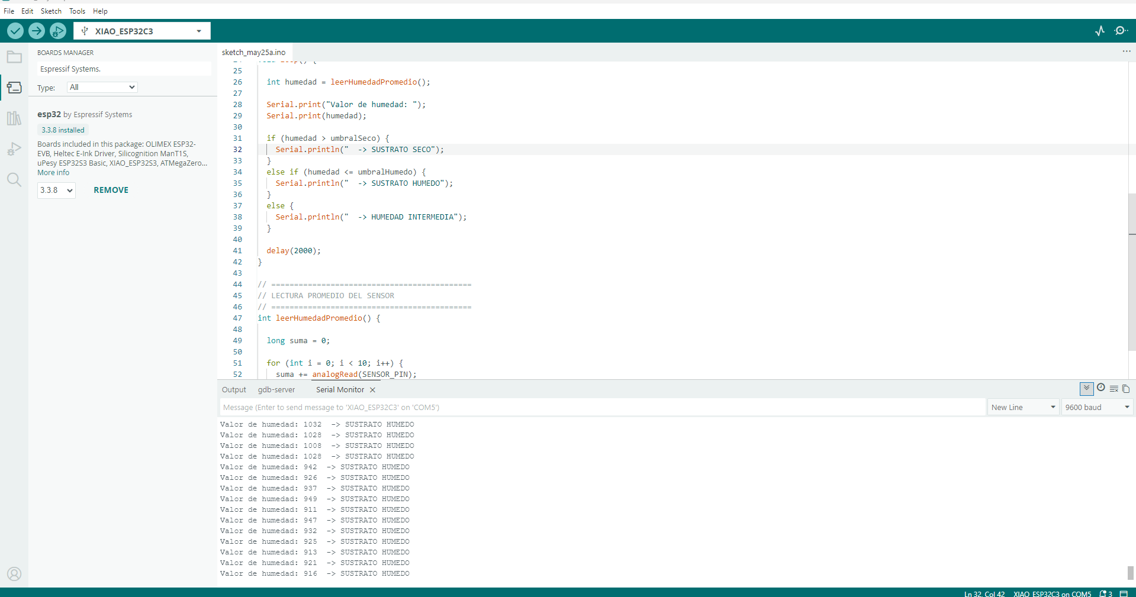
Task: Select the Serial Monitor tab
Action: point(340,390)
